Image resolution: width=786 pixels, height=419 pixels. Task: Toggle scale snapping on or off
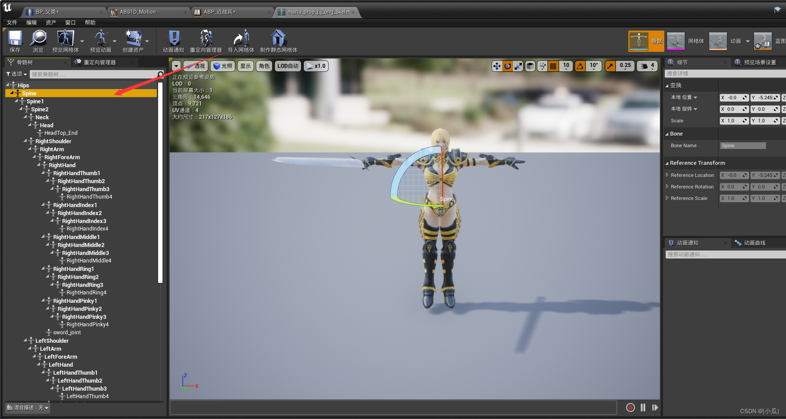point(611,66)
